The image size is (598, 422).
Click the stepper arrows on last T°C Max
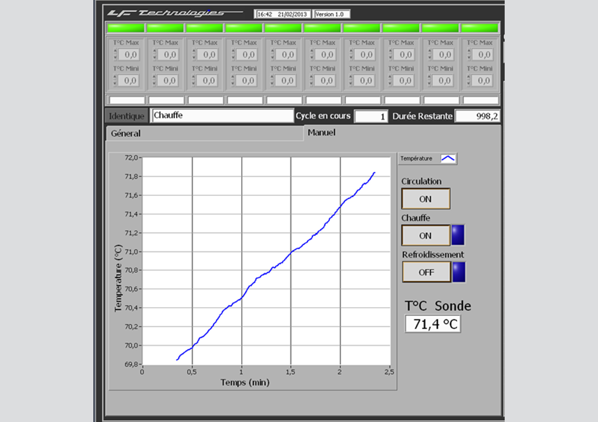tap(469, 55)
